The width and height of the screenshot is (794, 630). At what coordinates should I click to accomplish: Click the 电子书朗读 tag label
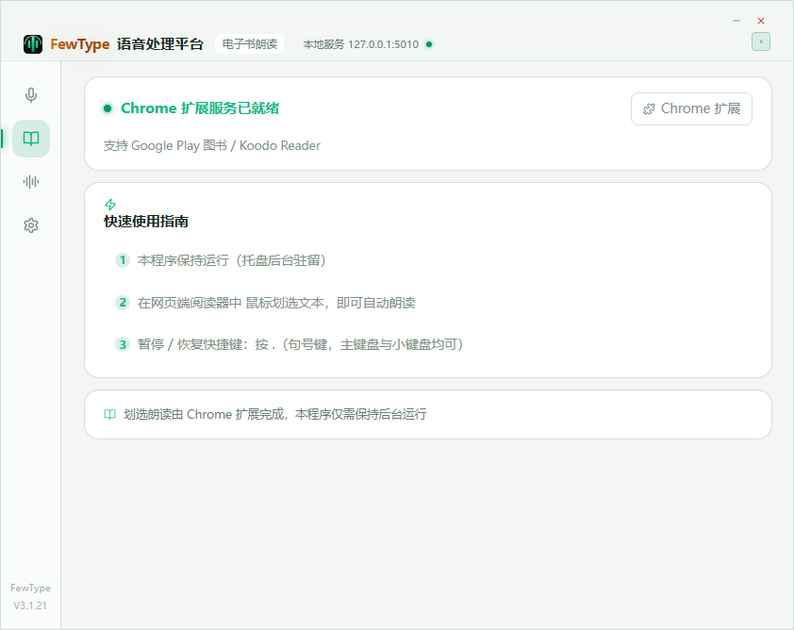(x=250, y=44)
